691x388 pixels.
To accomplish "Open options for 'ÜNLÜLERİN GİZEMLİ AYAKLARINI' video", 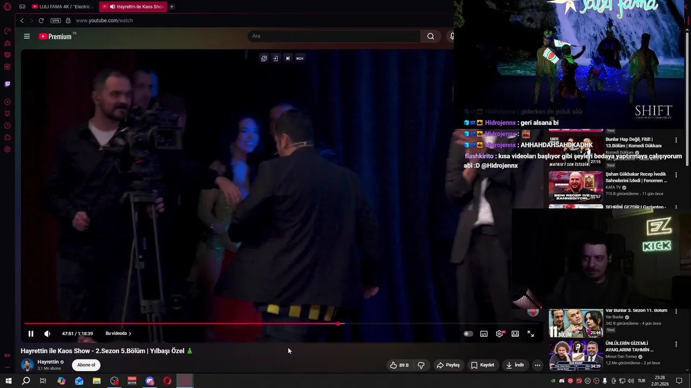I will (676, 344).
